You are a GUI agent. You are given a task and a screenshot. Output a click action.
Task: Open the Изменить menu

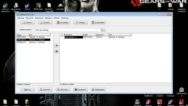tap(39, 18)
